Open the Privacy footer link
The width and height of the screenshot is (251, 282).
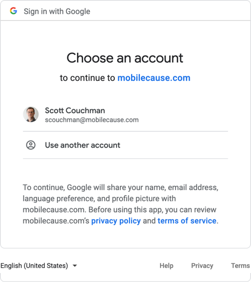coord(202,266)
